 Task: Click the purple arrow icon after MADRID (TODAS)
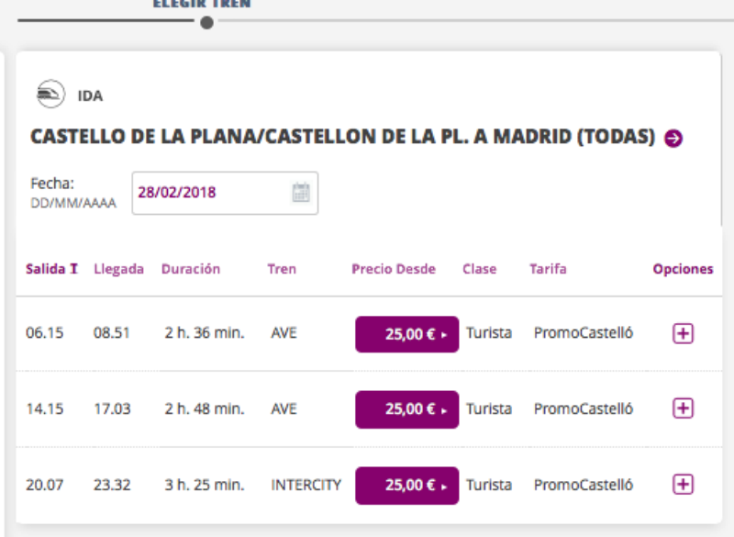(673, 139)
